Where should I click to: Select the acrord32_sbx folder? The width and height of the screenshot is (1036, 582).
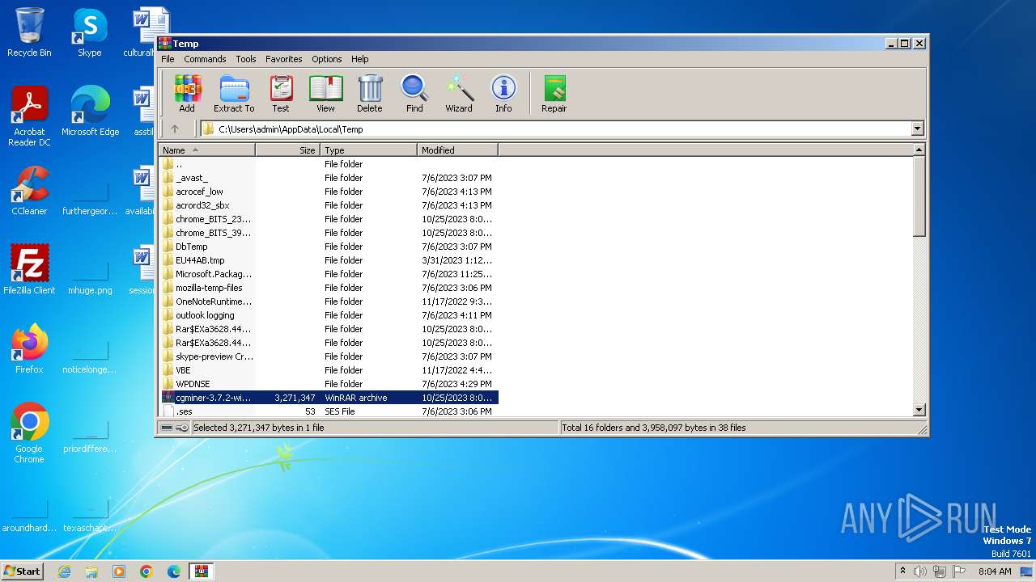coord(329,205)
